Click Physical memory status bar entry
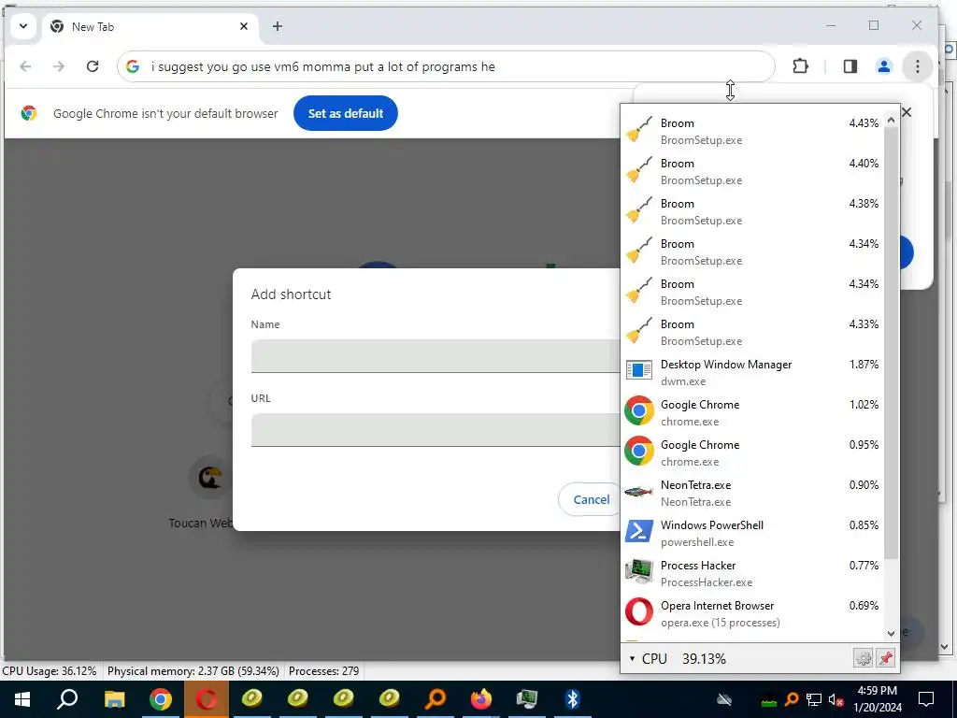The image size is (957, 718). pyautogui.click(x=193, y=671)
